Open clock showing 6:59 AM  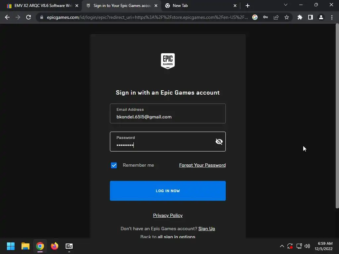323,246
